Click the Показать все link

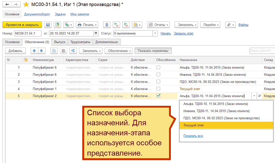(x=193, y=136)
